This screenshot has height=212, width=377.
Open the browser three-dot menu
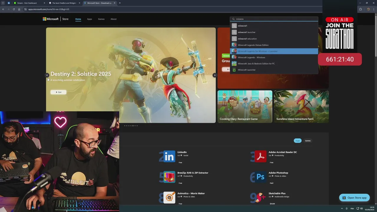tap(374, 9)
